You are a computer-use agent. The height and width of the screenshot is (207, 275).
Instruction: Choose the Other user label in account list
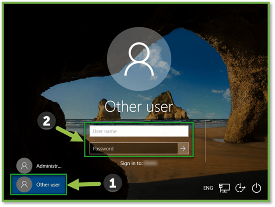(x=48, y=184)
